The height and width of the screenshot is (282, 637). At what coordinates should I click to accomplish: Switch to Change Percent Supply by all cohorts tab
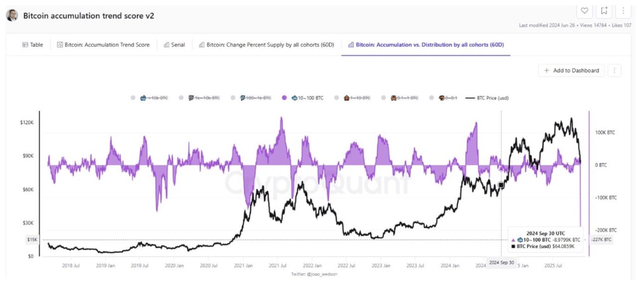(266, 45)
